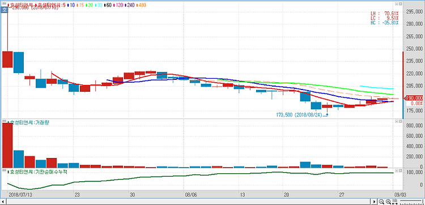This screenshot has height=205, width=425.
Task: Click the 400,000 volume axis label
Action: tap(414, 146)
